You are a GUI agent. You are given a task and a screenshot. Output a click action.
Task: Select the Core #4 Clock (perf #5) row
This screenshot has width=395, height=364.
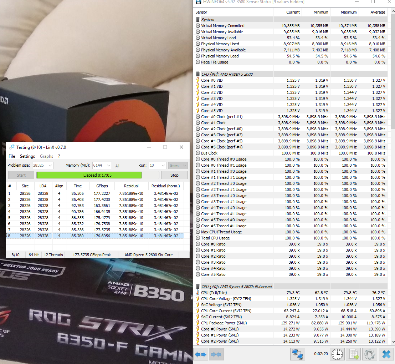click(x=291, y=141)
